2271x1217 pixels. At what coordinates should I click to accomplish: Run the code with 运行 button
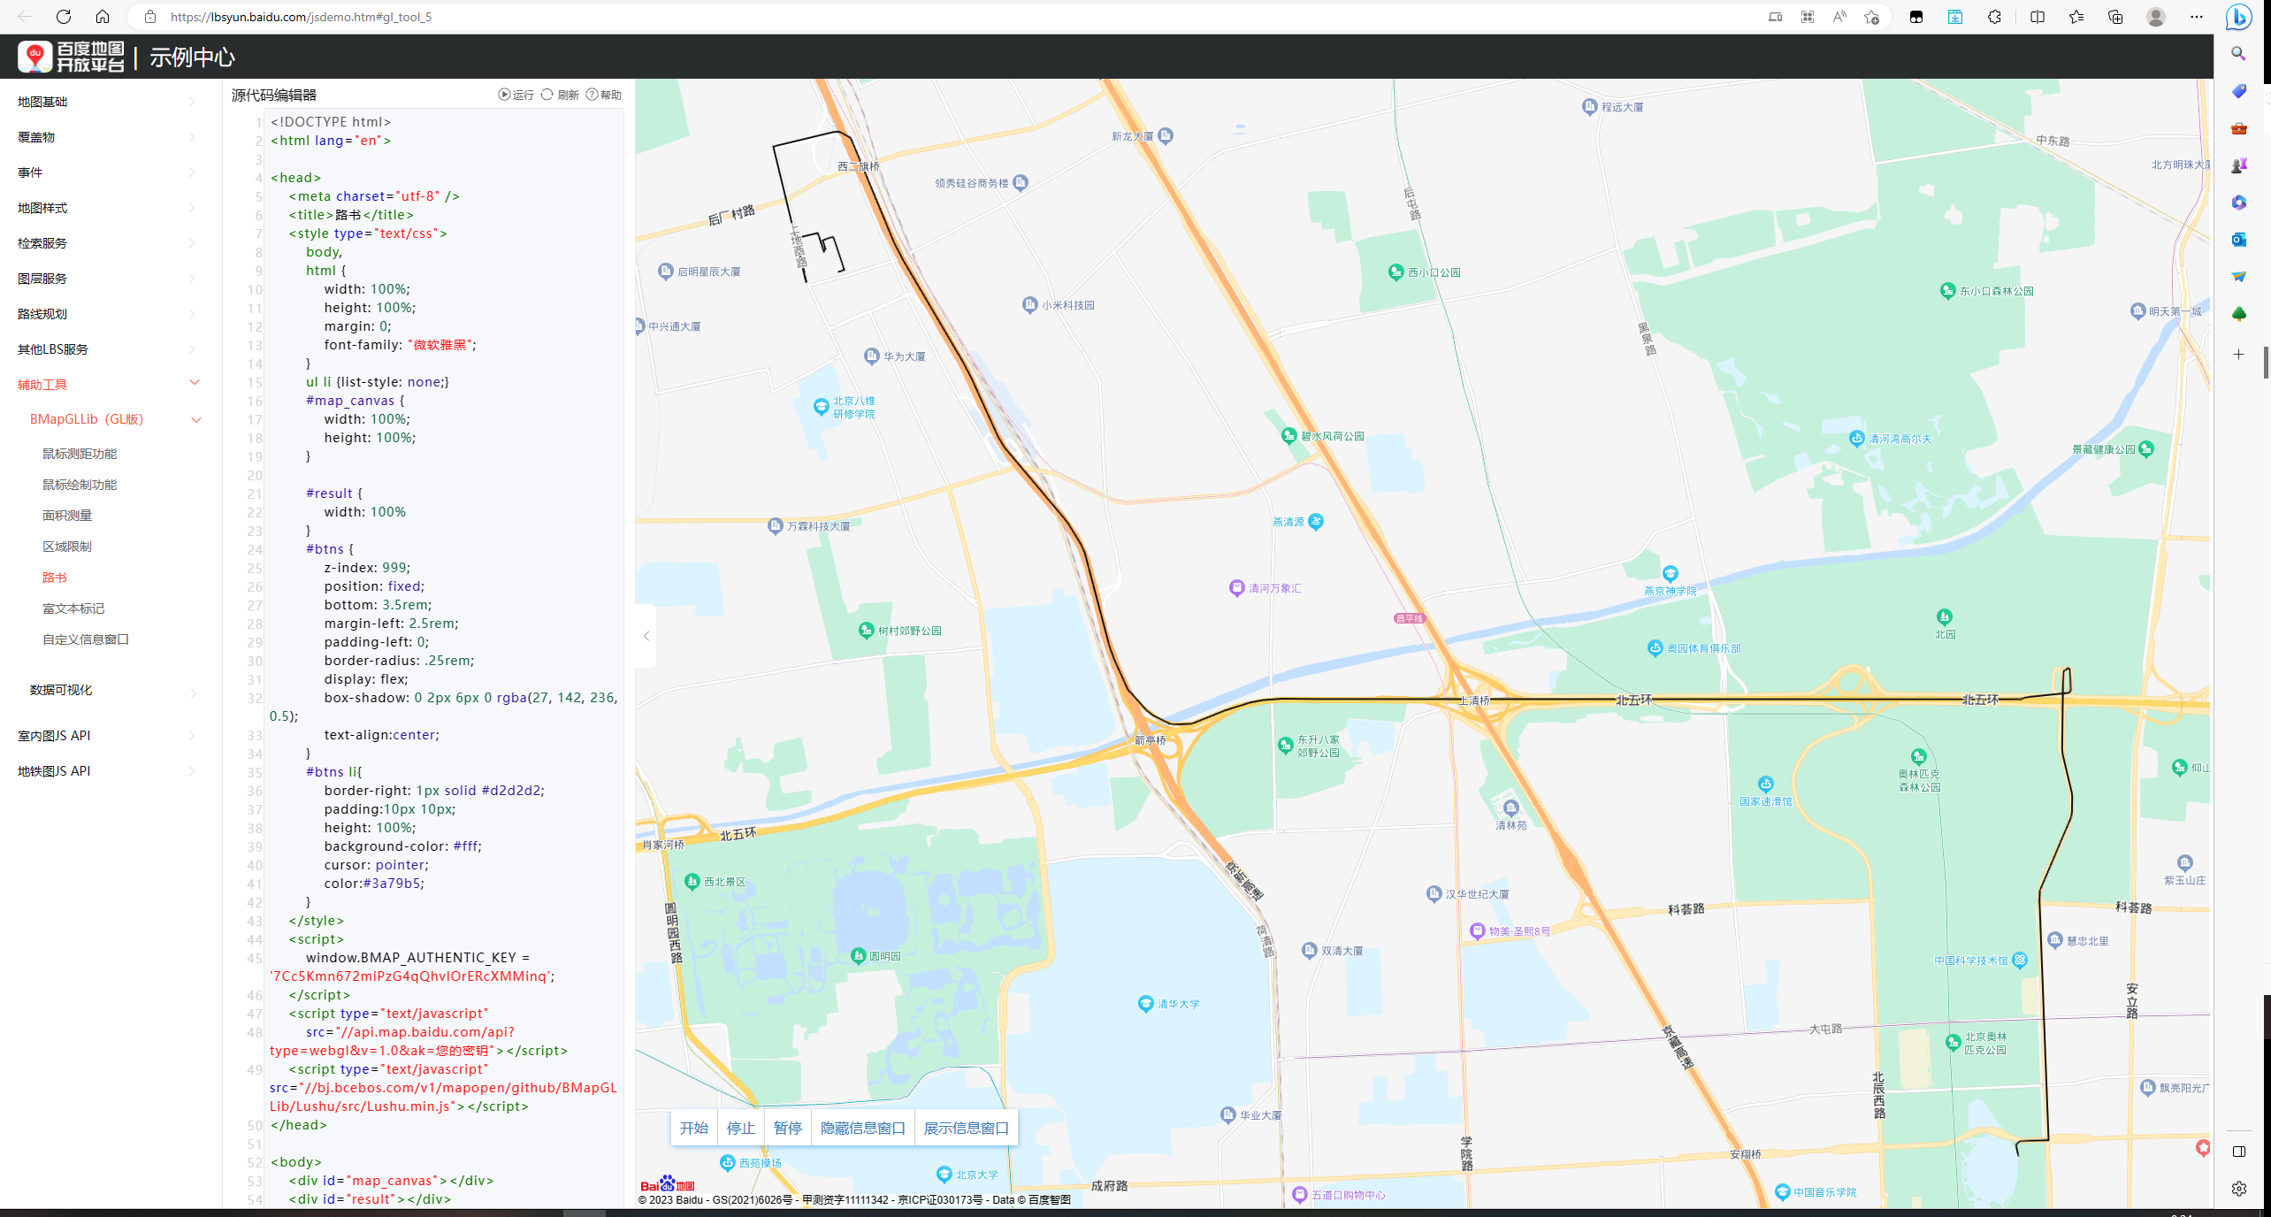(x=516, y=95)
